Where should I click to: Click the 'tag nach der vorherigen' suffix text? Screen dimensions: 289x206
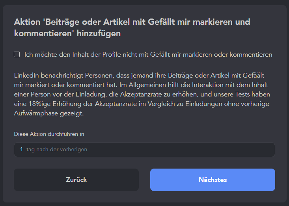coord(57,150)
